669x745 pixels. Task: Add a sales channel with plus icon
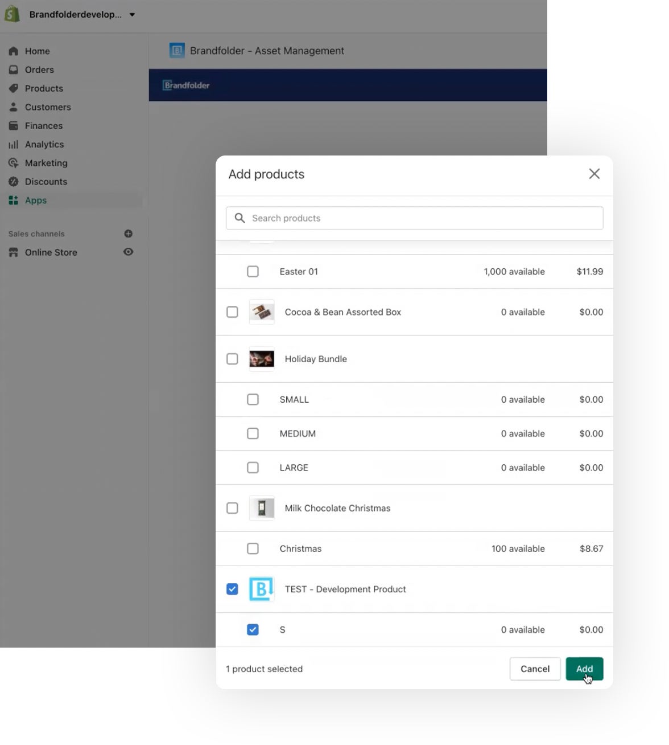(x=129, y=234)
